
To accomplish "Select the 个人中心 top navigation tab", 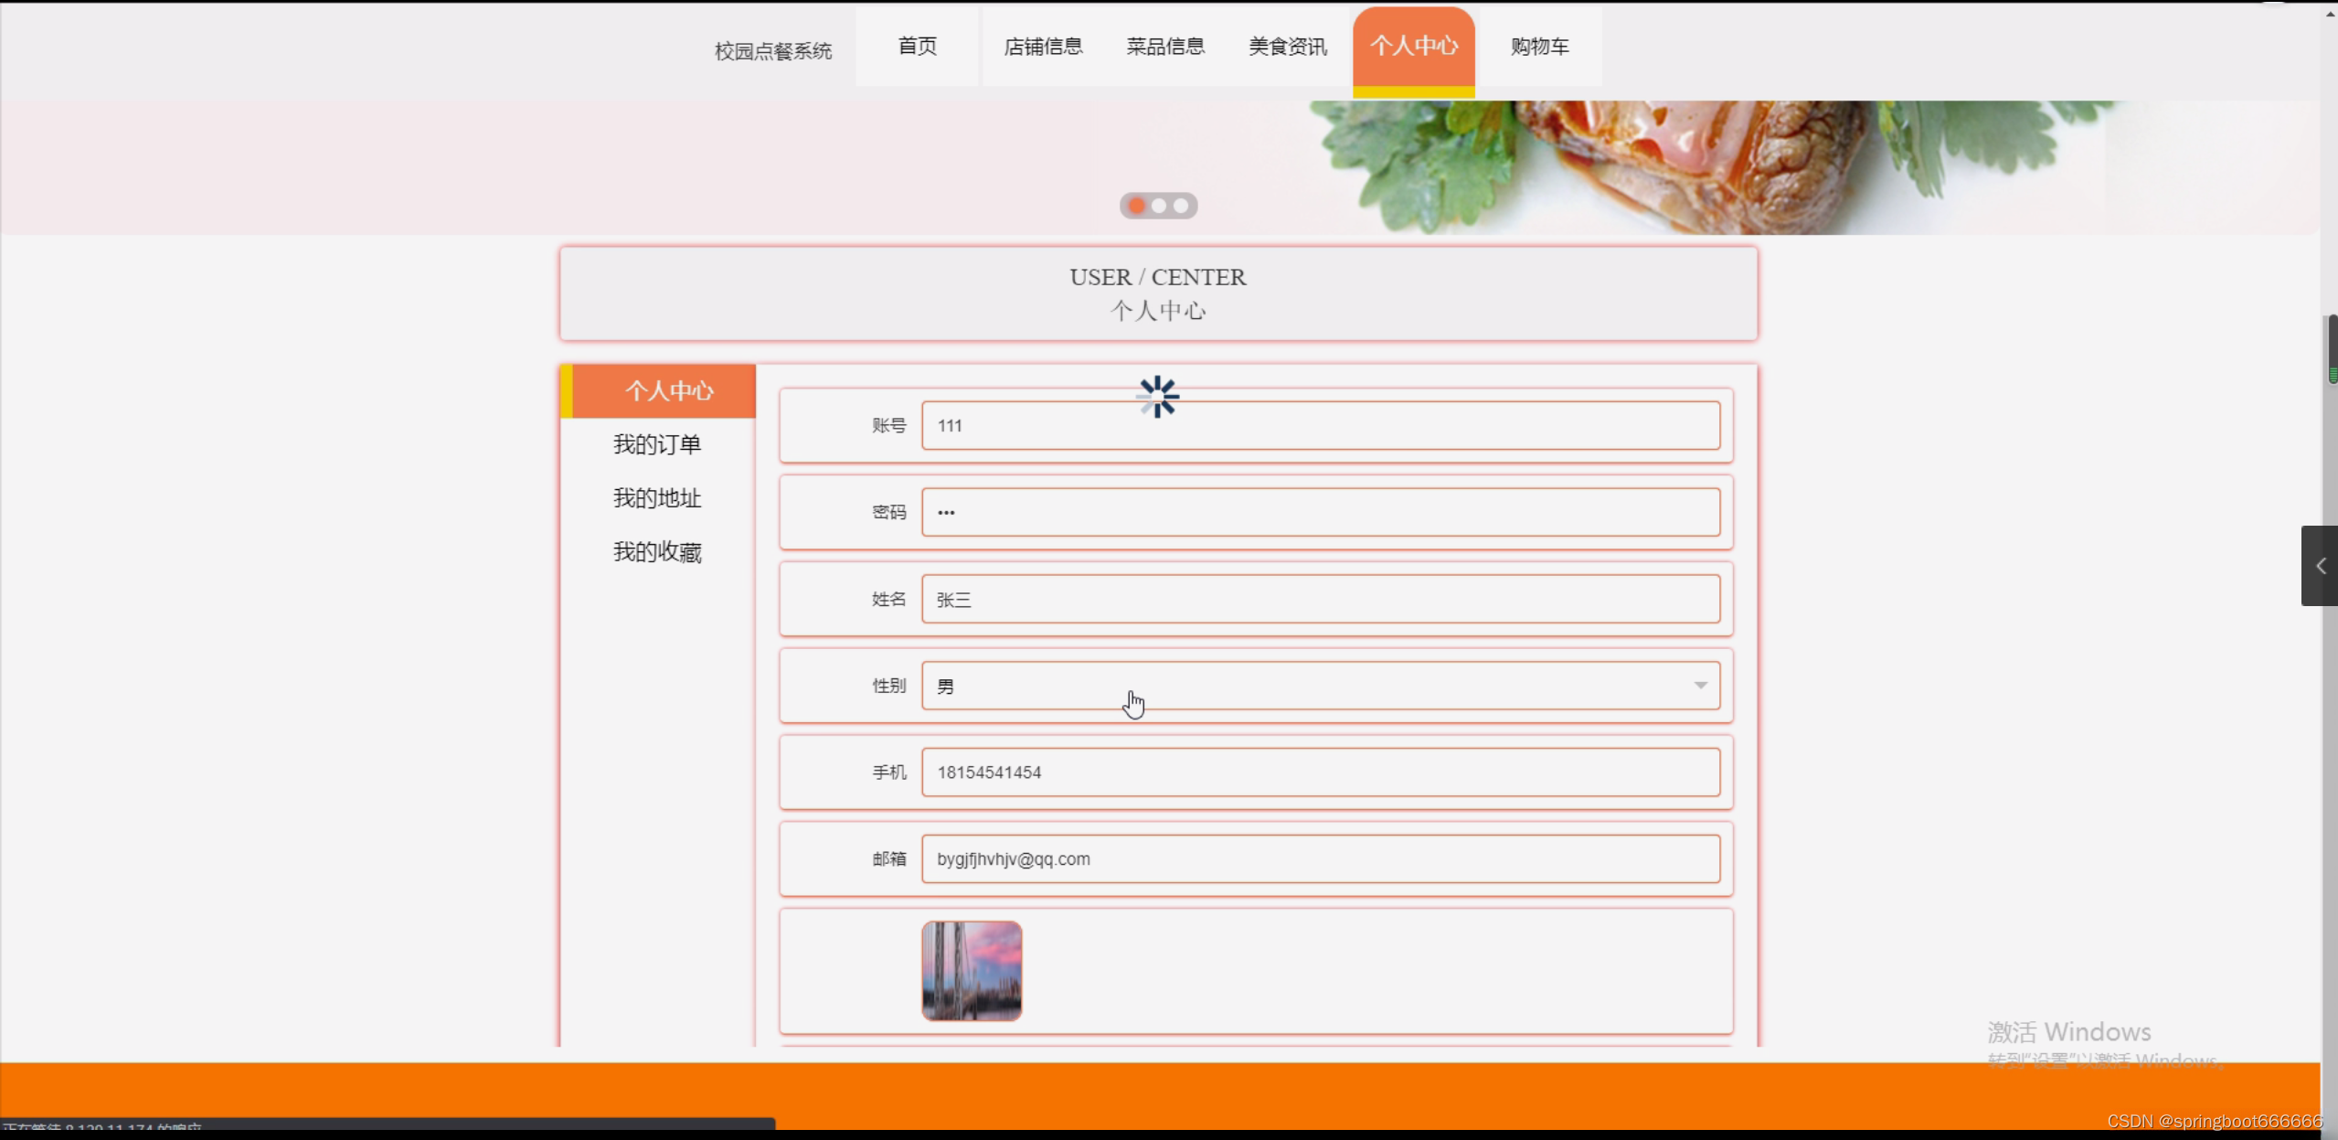I will point(1413,47).
